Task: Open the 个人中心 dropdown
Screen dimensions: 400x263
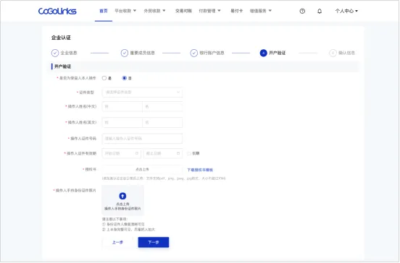Action: pos(346,11)
